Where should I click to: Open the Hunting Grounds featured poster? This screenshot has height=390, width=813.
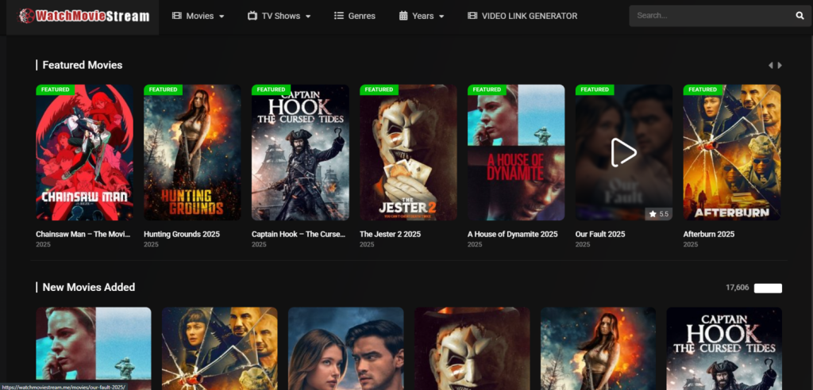pyautogui.click(x=192, y=152)
